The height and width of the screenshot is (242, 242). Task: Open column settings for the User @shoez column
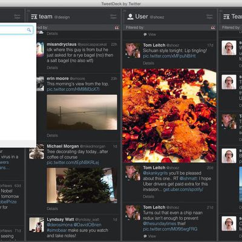(209, 16)
